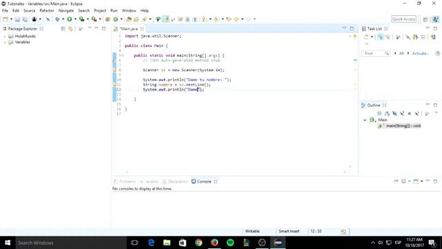
Task: Click the Save All toolbar icon
Action: 25,19
